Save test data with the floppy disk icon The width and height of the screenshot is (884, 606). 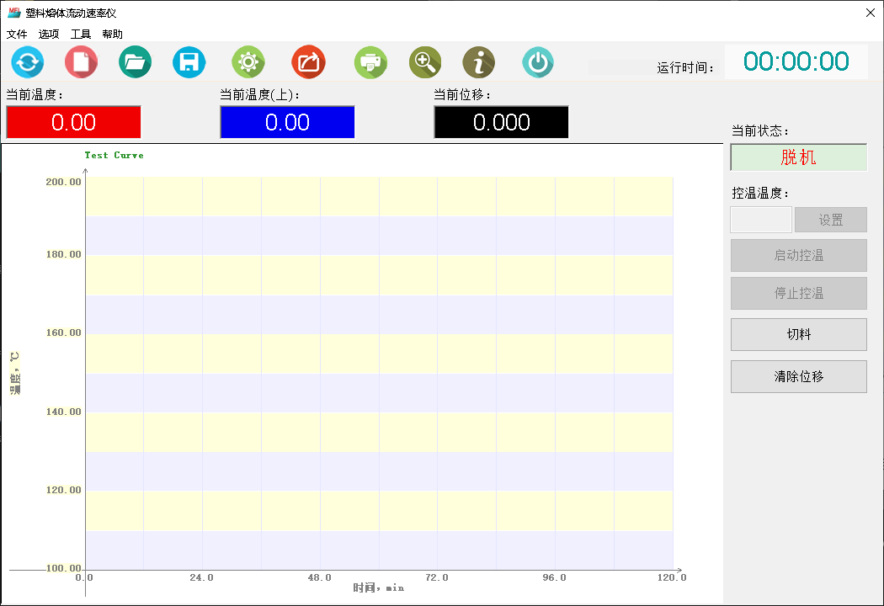(189, 62)
